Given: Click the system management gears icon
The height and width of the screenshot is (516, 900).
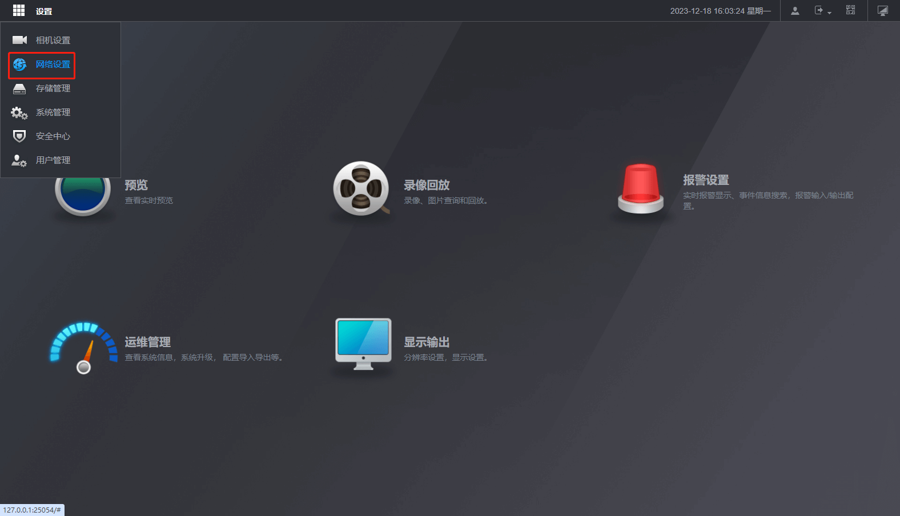Looking at the screenshot, I should pyautogui.click(x=19, y=112).
